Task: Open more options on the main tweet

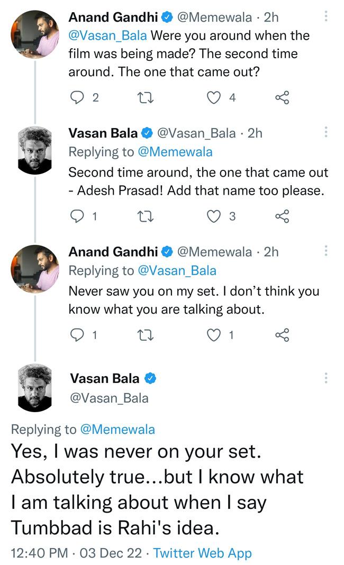Action: click(326, 378)
